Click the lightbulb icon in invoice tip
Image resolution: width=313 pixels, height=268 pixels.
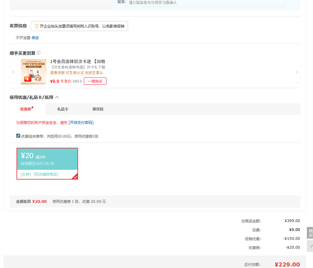click(x=36, y=26)
